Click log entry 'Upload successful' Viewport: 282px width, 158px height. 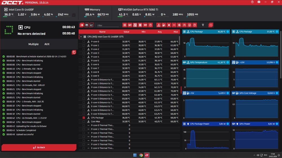[25, 134]
